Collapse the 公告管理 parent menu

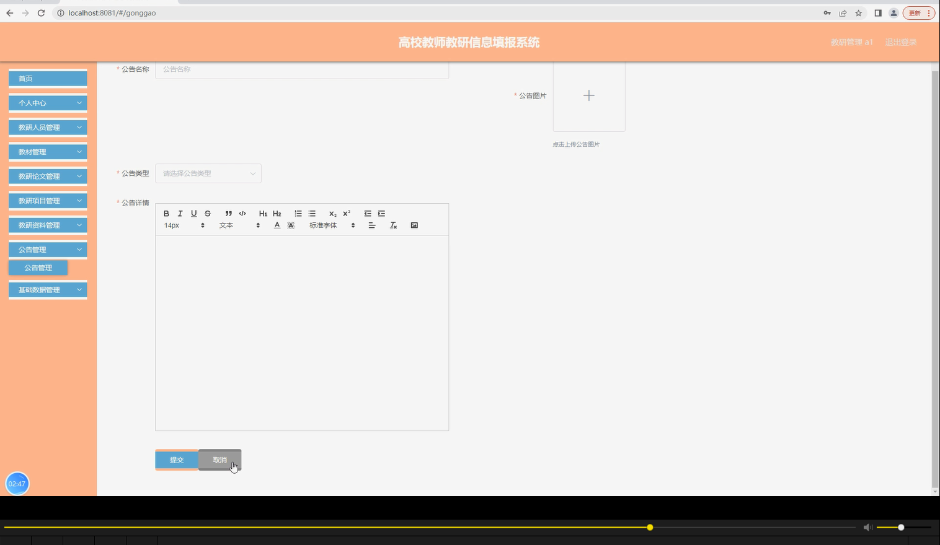click(48, 250)
